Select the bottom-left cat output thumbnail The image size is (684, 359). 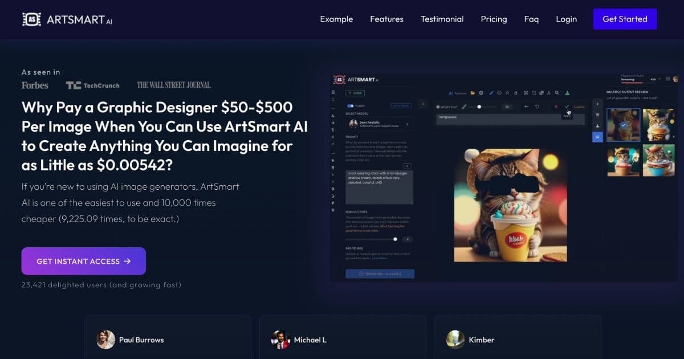[x=623, y=160]
